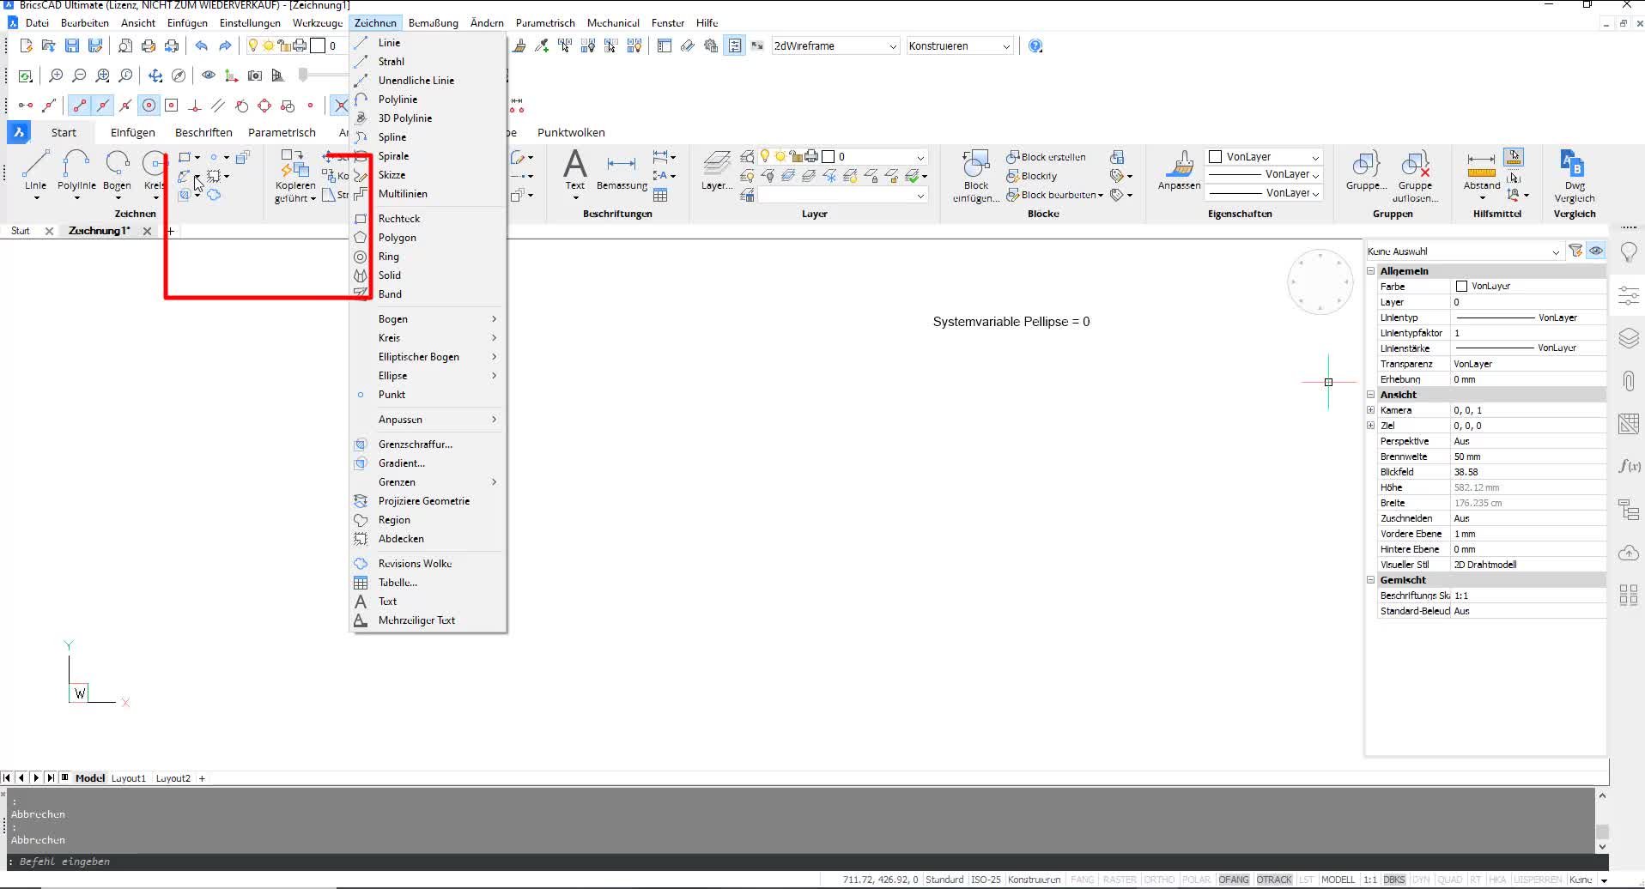Click the white color swatch in top layer toolbar
The image size is (1645, 889).
tap(318, 45)
